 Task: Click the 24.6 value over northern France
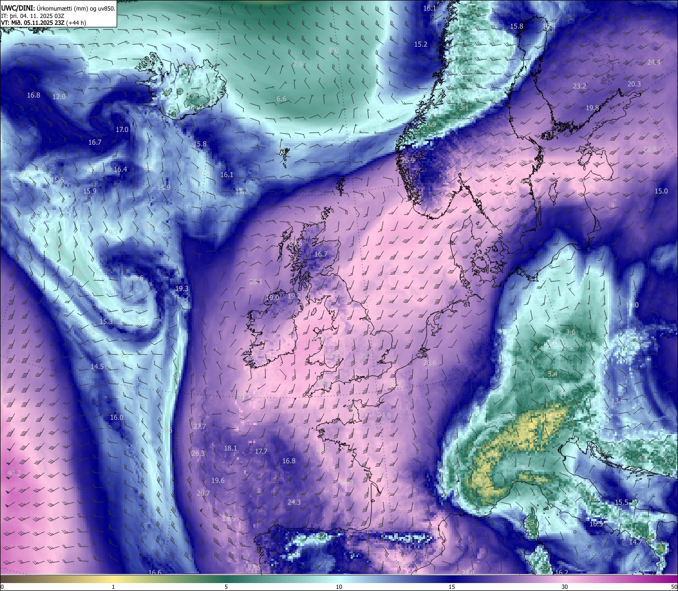click(x=384, y=416)
